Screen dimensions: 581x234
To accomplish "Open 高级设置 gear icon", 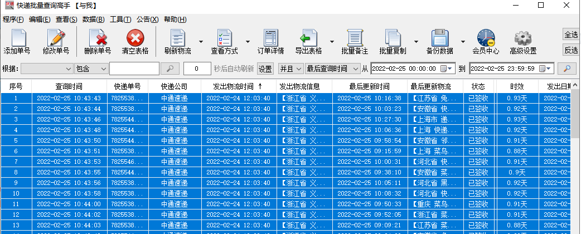I will tap(523, 38).
